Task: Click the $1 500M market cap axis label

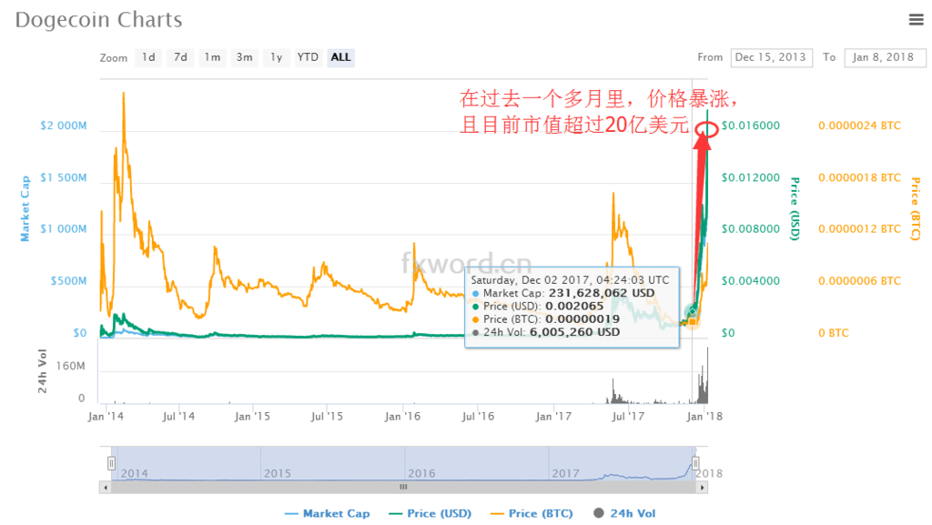Action: point(64,177)
